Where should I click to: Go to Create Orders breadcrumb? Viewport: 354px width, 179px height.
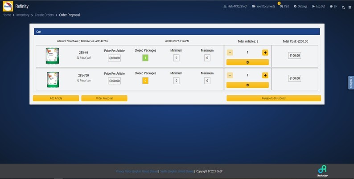(44, 15)
